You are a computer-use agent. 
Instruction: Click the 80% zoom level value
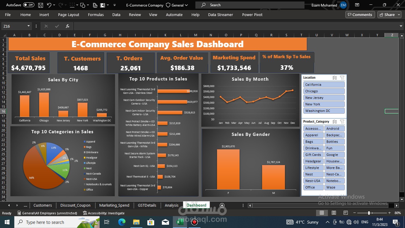pos(398,213)
